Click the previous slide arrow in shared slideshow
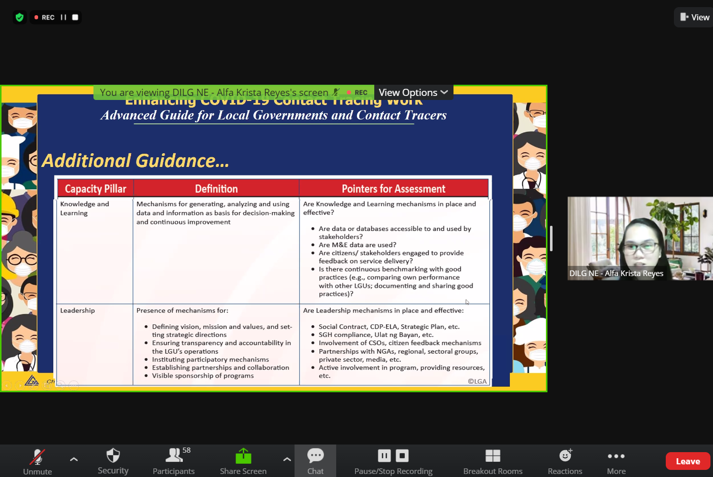This screenshot has width=713, height=477. 7,386
